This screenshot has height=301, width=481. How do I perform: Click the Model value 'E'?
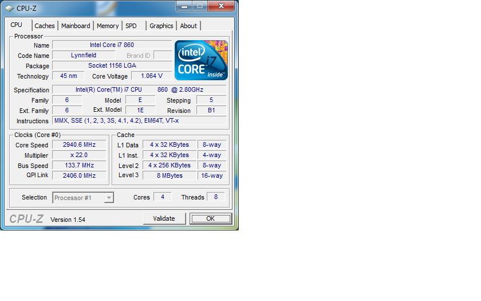pos(140,100)
